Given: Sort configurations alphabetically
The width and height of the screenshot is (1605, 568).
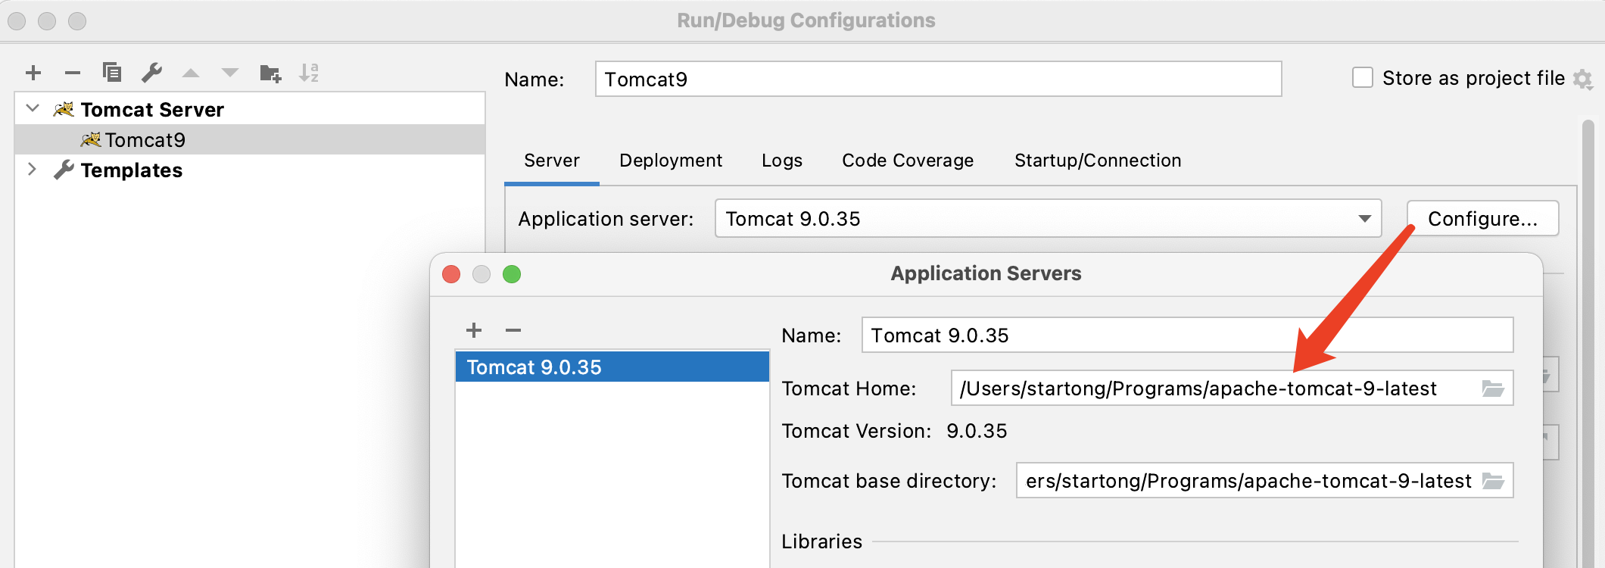Looking at the screenshot, I should 309,72.
